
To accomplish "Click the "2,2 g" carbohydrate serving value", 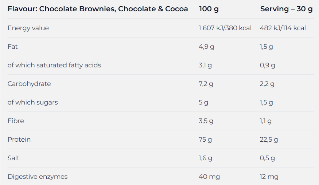I will (x=267, y=84).
